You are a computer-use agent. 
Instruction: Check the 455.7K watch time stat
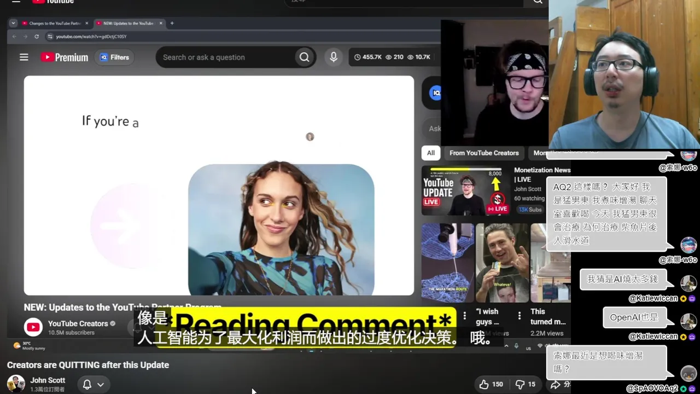(367, 57)
